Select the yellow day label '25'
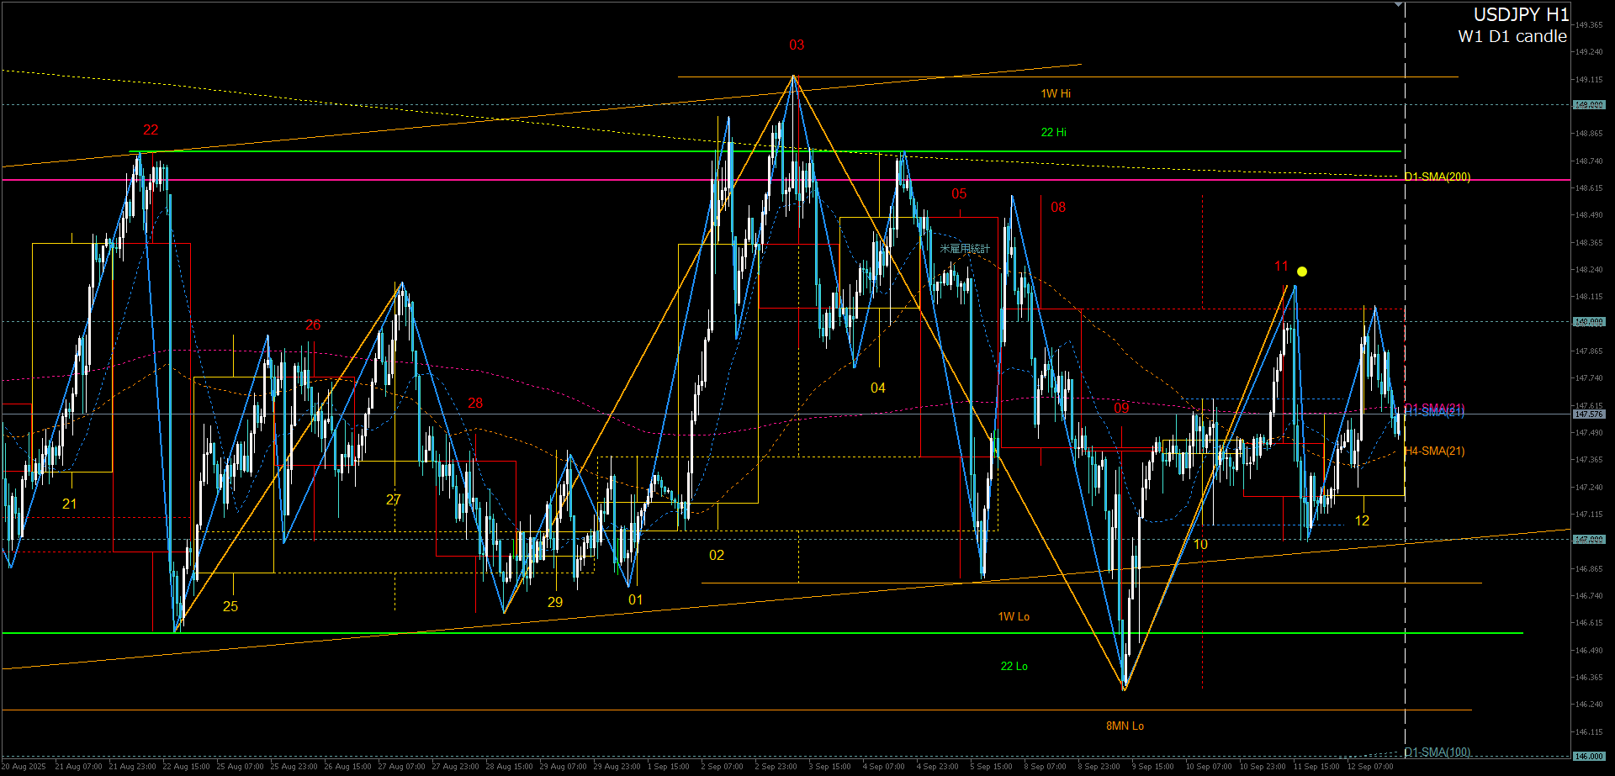 230,606
